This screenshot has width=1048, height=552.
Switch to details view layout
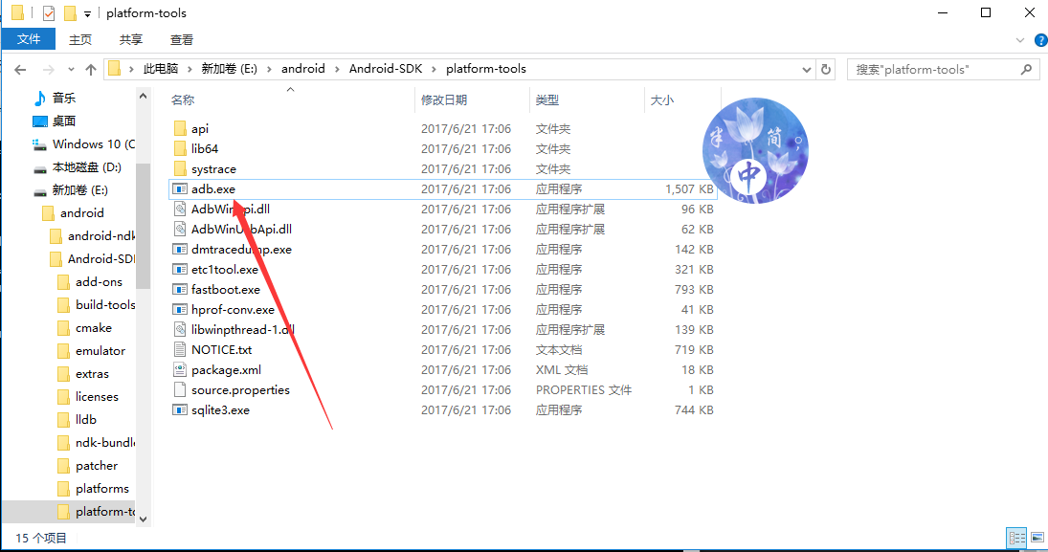1017,538
